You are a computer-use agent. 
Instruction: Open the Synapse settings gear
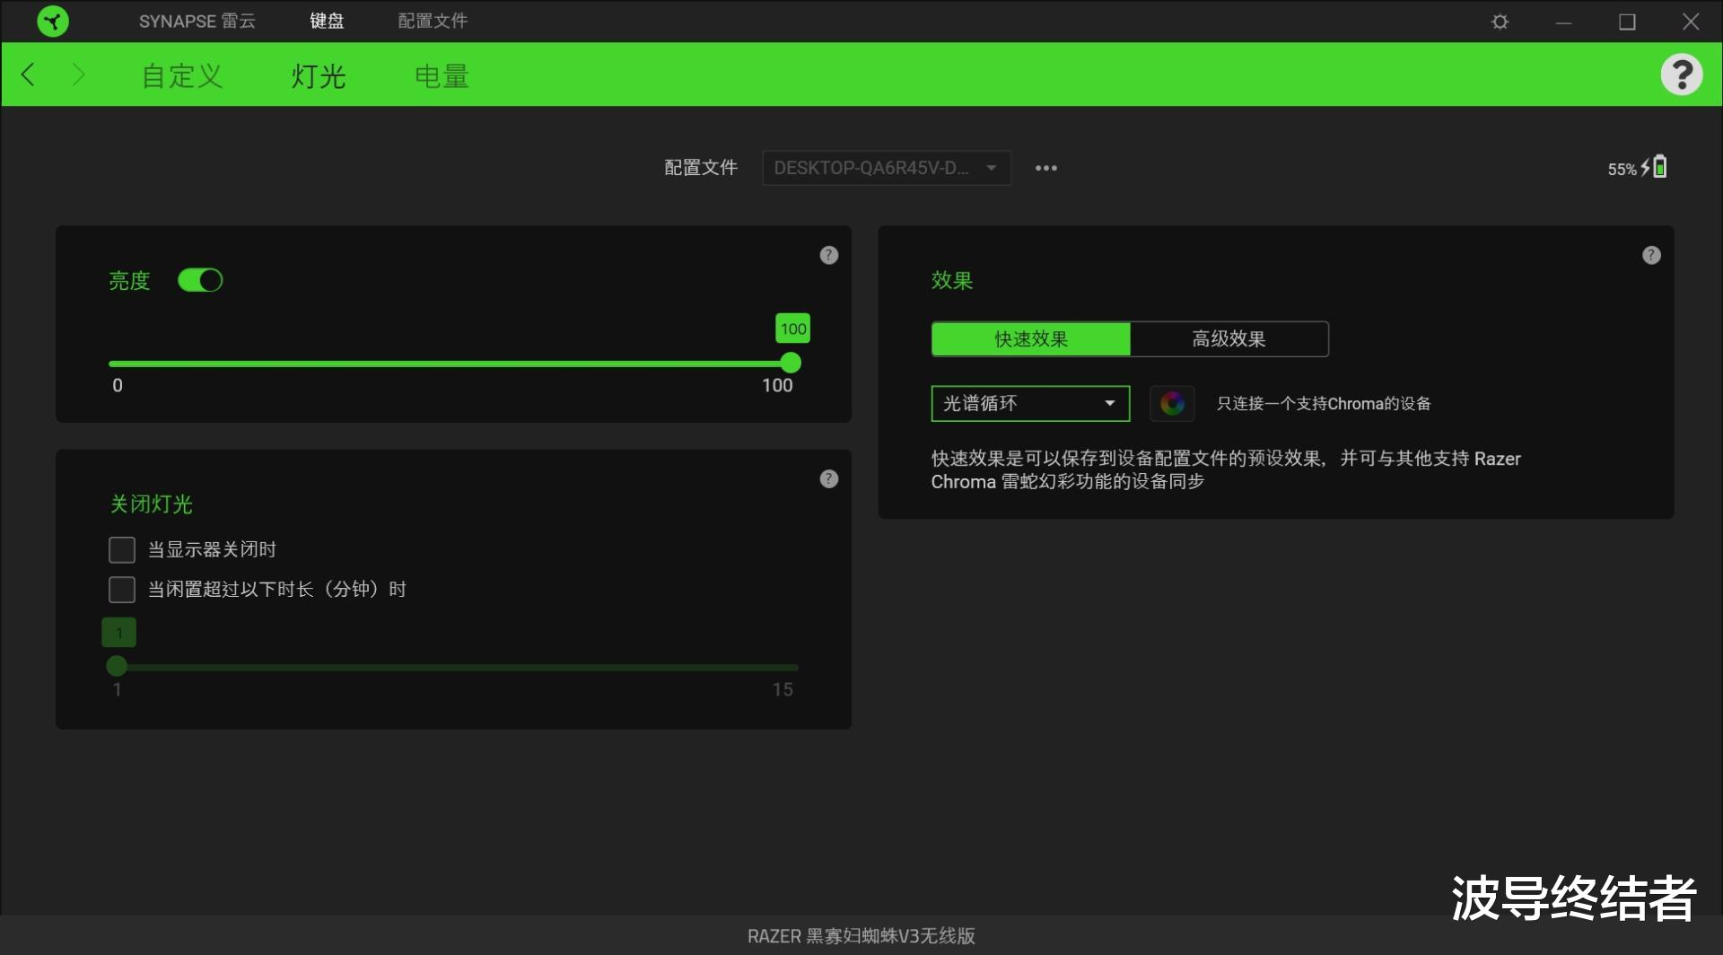[x=1499, y=21]
